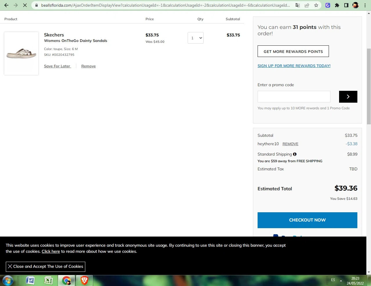Viewport: 371px width, 286px height.
Task: Remove the heythere10 promo code
Action: (x=290, y=144)
